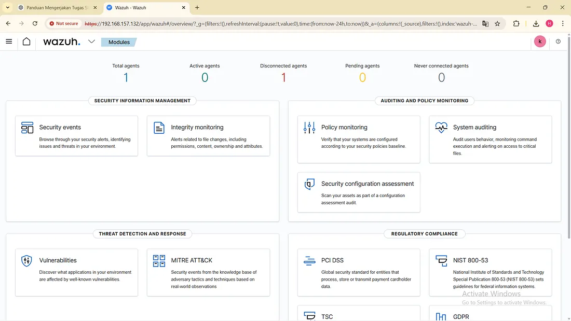Open the MITRE ATT&CK module icon
Viewport: 571px width, 321px height.
click(x=158, y=261)
